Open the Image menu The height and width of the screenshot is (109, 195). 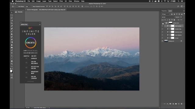38,1
